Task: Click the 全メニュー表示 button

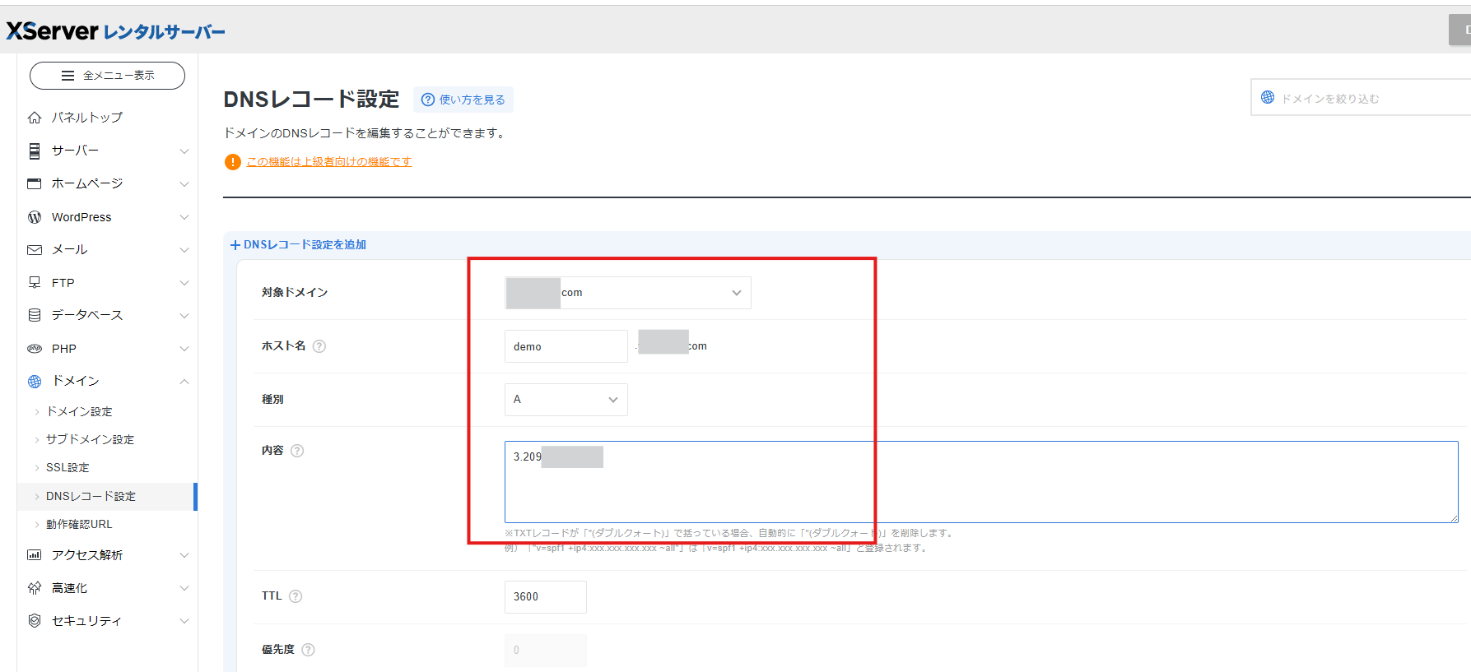Action: point(107,76)
